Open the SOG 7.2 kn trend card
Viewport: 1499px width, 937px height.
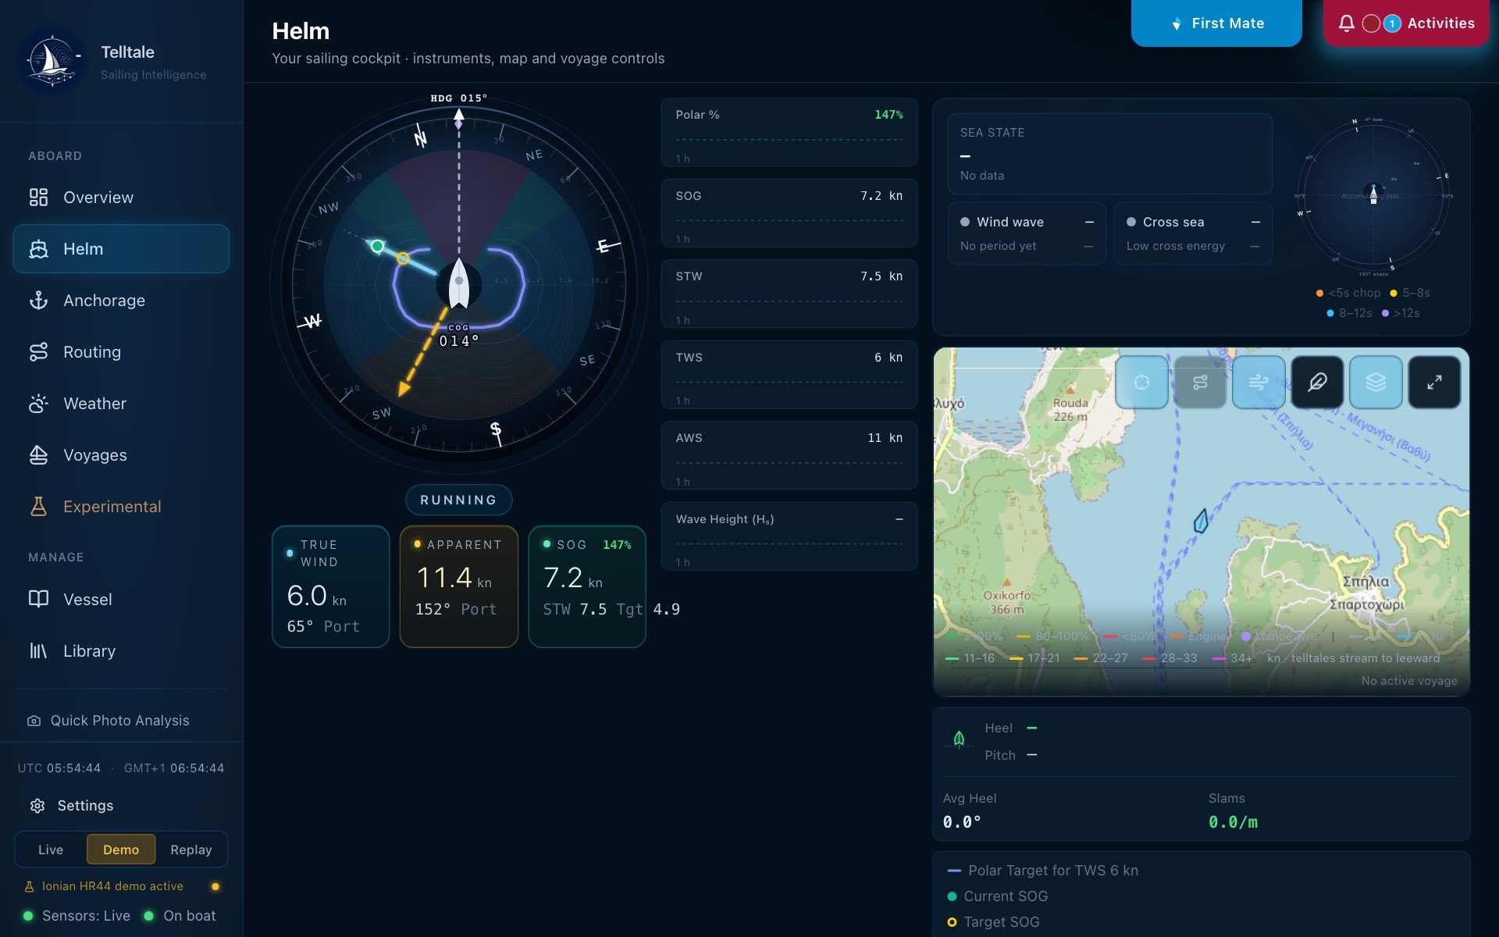pyautogui.click(x=789, y=213)
